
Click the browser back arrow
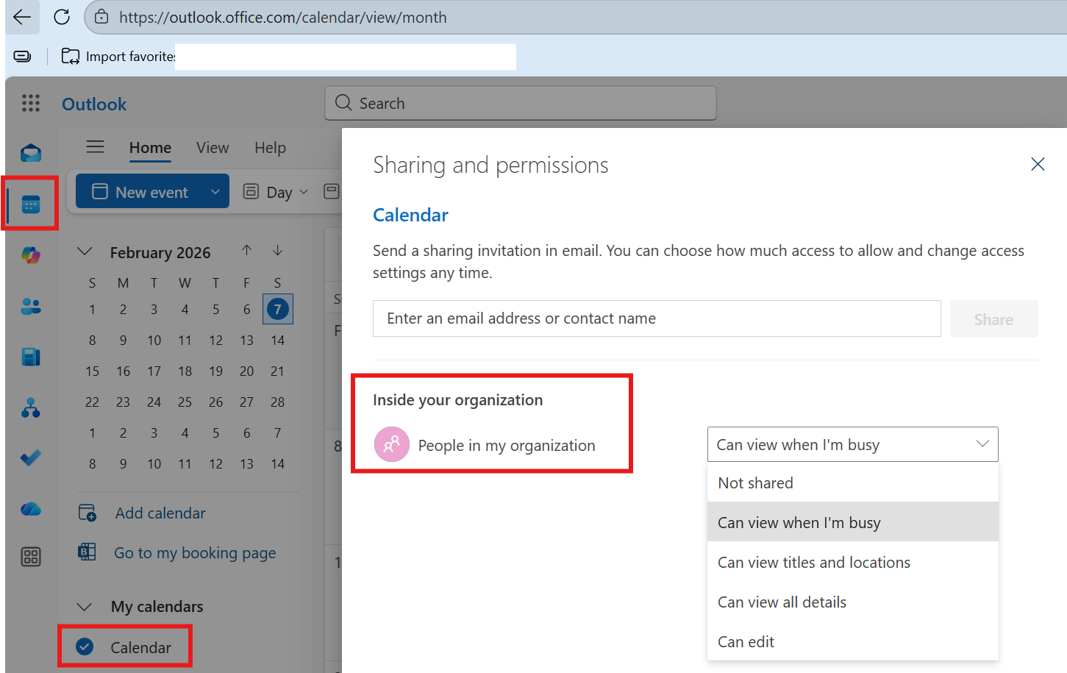coord(22,17)
